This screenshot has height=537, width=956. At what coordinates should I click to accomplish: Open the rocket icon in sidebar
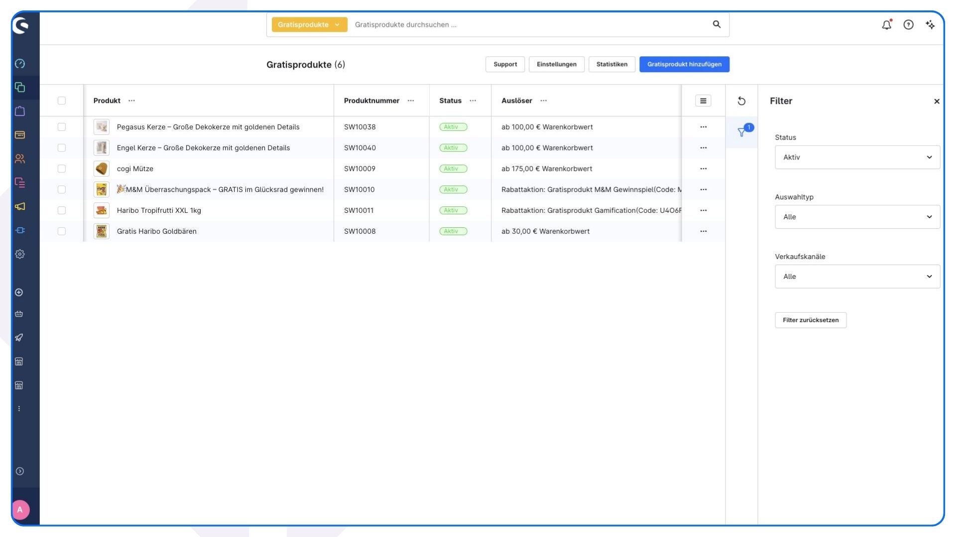pyautogui.click(x=19, y=338)
